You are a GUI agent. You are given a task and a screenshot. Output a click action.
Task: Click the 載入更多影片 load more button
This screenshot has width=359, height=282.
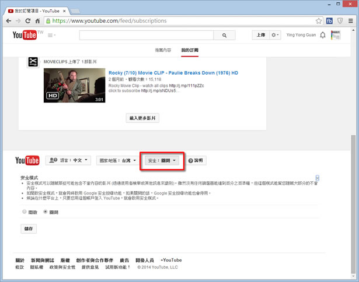click(143, 118)
